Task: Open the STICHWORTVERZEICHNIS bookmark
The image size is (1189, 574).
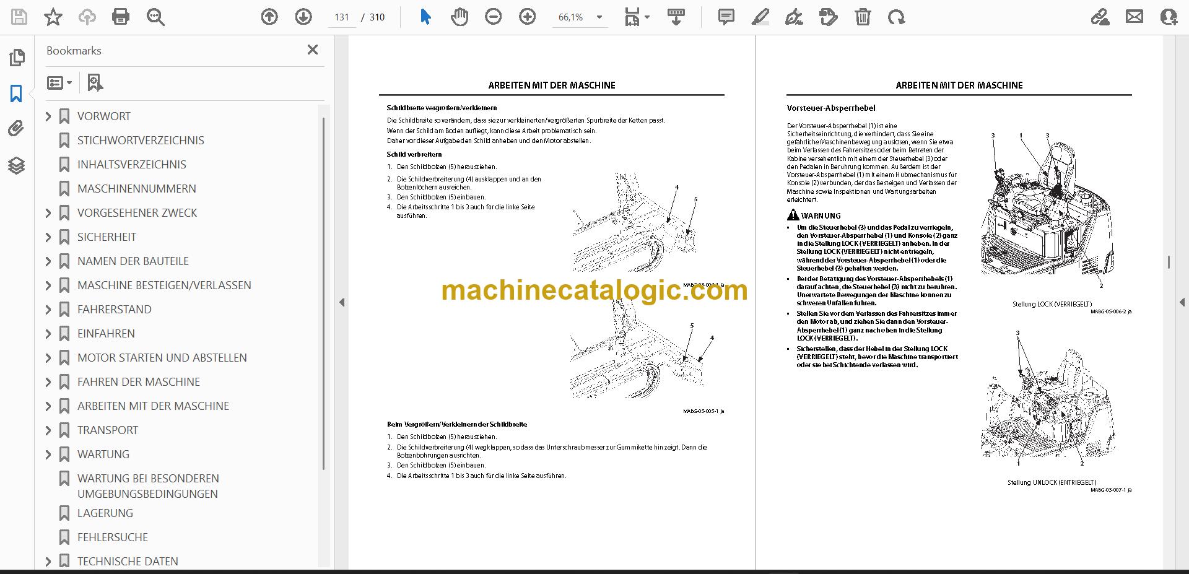Action: [x=141, y=141]
